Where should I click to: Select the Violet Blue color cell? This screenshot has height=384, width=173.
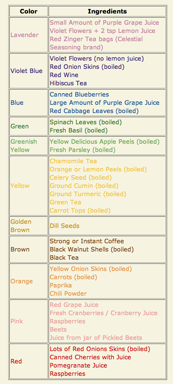tap(29, 71)
